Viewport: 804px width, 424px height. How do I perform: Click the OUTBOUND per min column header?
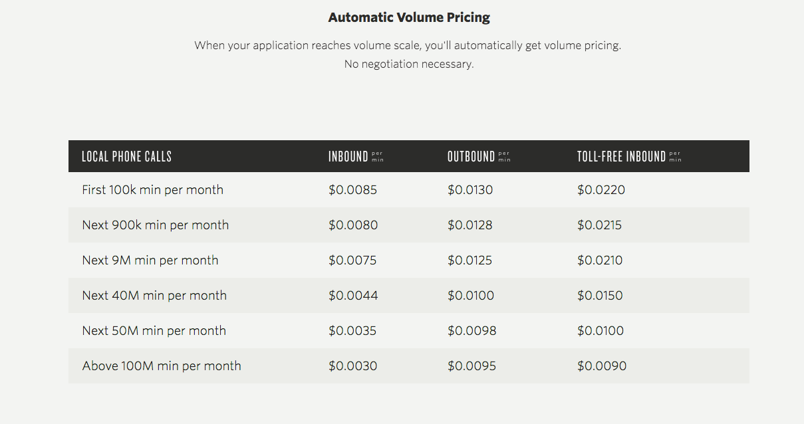coord(479,157)
